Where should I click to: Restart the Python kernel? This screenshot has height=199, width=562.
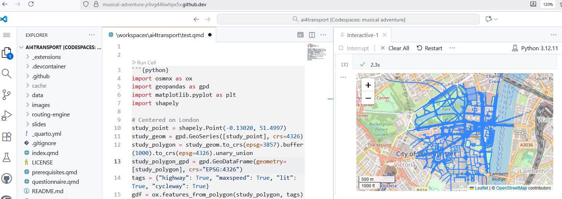click(x=430, y=48)
